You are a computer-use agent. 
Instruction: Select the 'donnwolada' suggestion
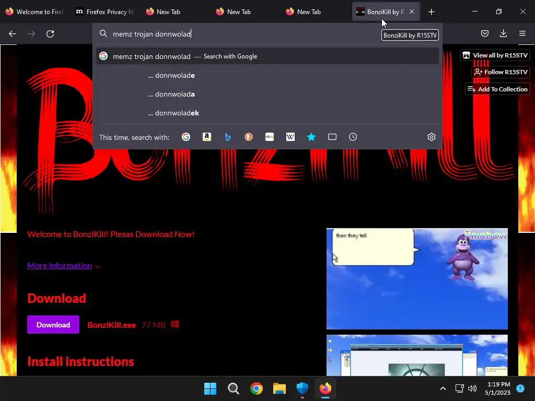(267, 94)
